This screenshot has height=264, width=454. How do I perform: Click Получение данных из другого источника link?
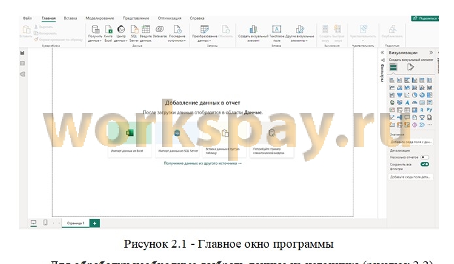click(x=203, y=163)
